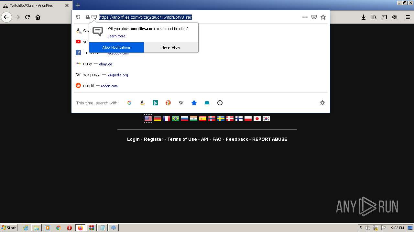Viewport: 414px width, 232px height.
Task: Switch to the TwitchBotV3.rar AnonFiles tab
Action: coord(36,5)
